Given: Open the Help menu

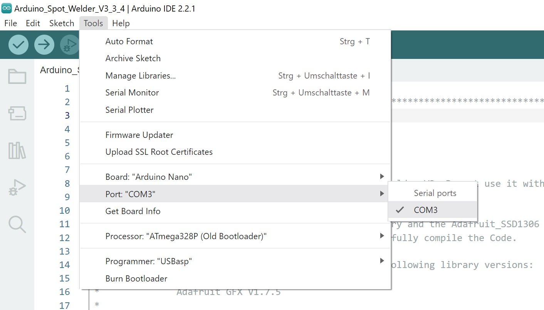Looking at the screenshot, I should 121,23.
